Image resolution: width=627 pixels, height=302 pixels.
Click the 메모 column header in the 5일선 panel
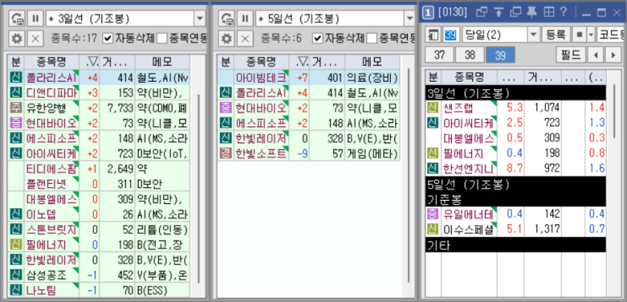coord(371,62)
